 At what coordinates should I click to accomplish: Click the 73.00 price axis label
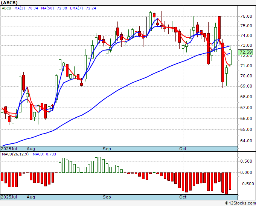point(246,45)
